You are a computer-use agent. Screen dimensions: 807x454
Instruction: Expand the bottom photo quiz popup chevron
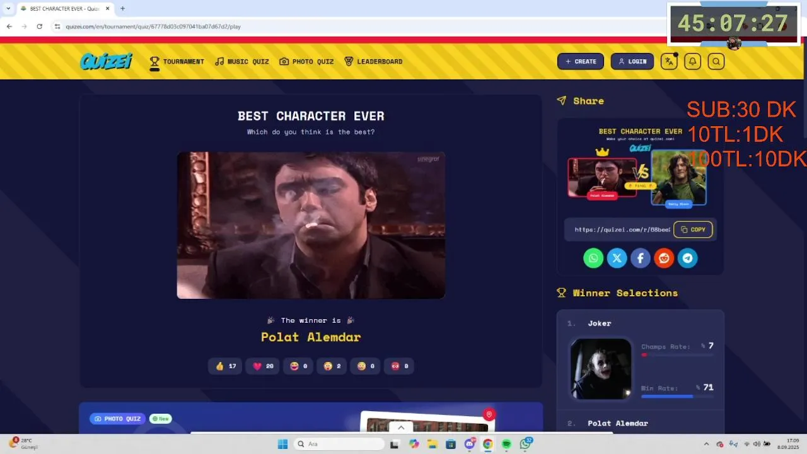pyautogui.click(x=401, y=428)
